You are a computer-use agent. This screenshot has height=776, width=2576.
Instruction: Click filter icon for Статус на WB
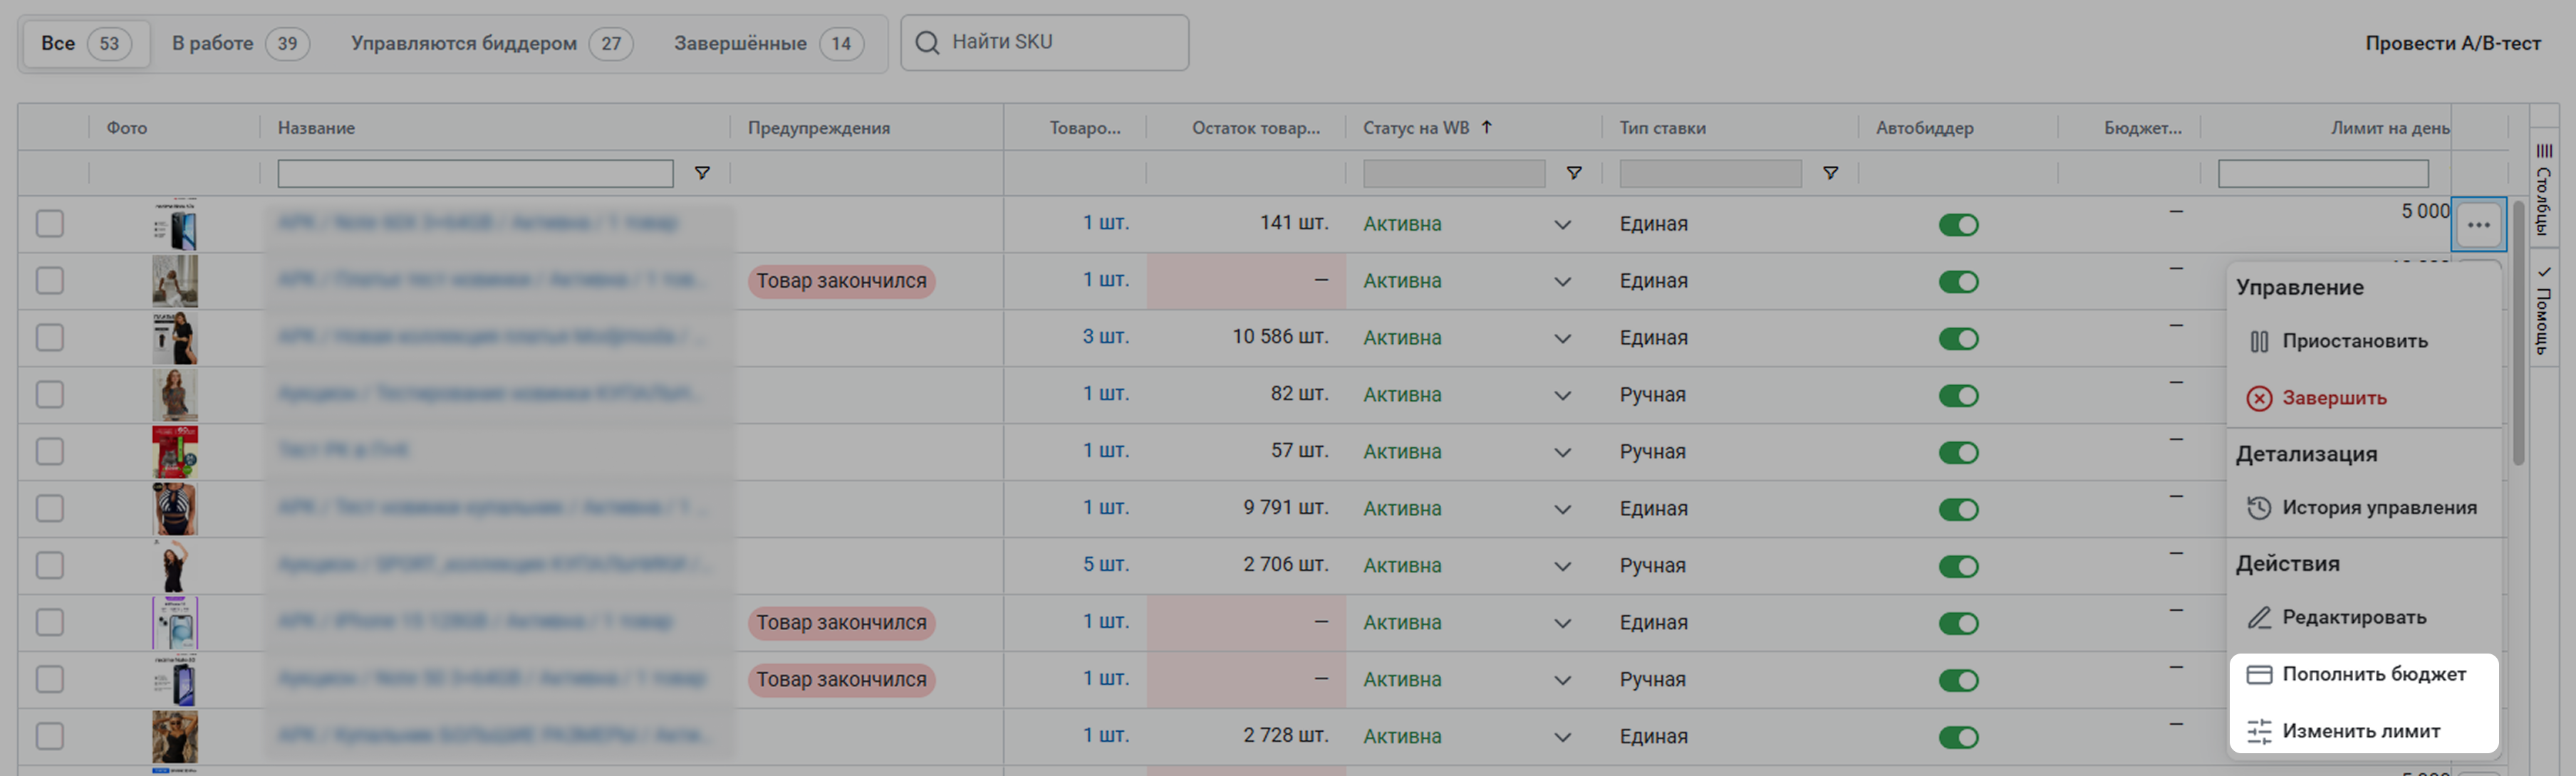(x=1574, y=173)
